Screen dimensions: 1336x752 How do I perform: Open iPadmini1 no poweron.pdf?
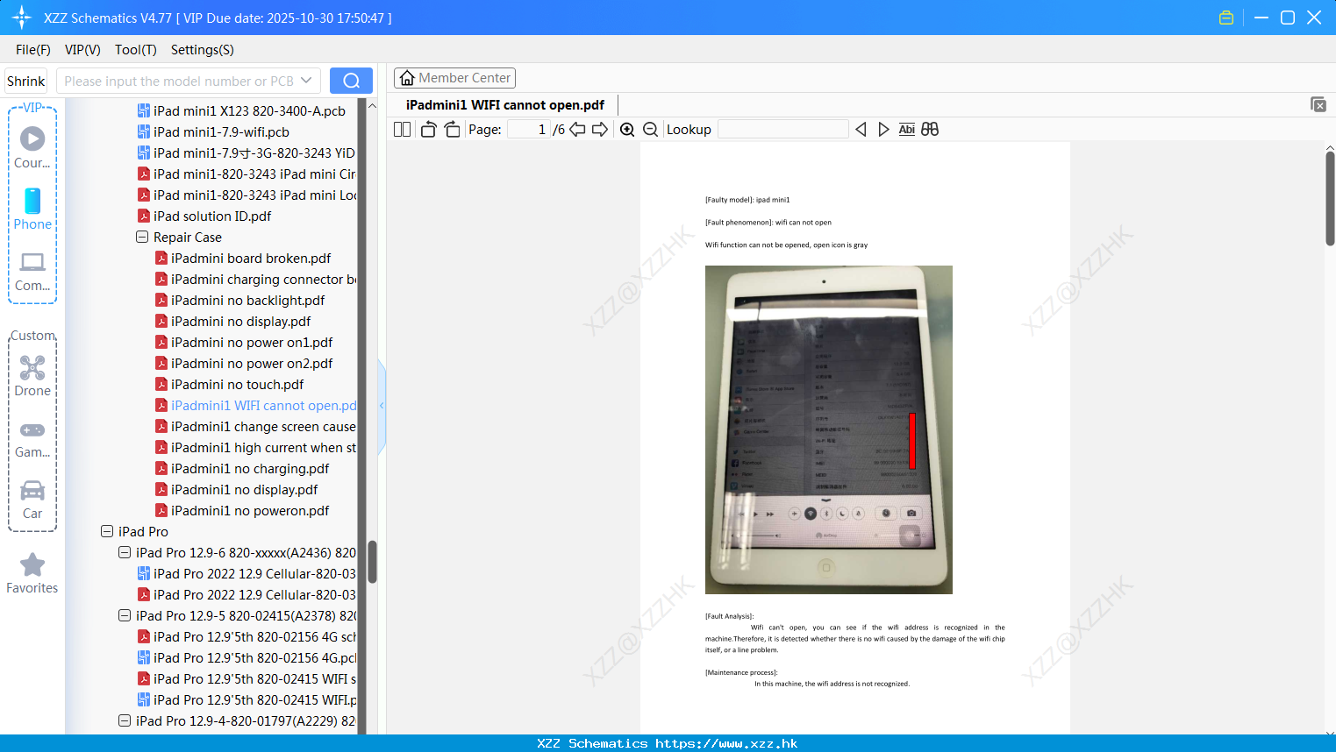tap(250, 511)
